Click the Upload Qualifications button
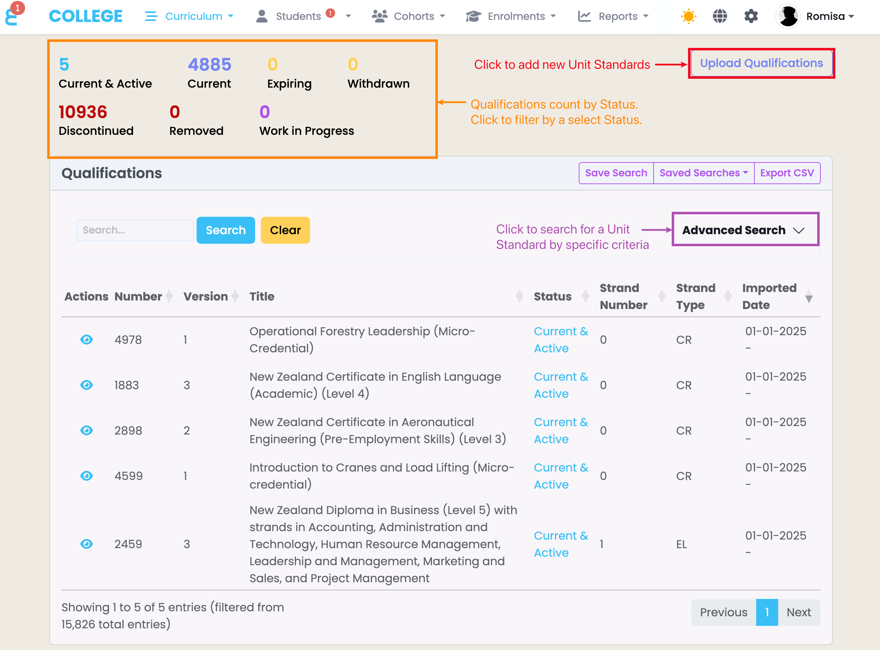 (x=761, y=64)
